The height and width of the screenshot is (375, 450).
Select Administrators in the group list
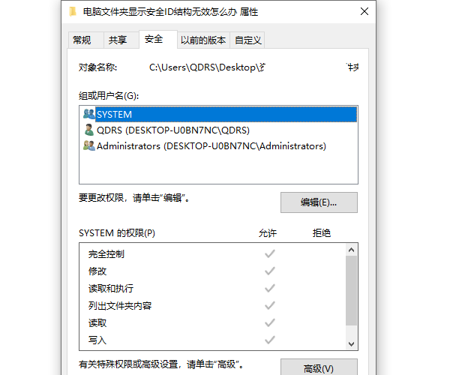(211, 146)
